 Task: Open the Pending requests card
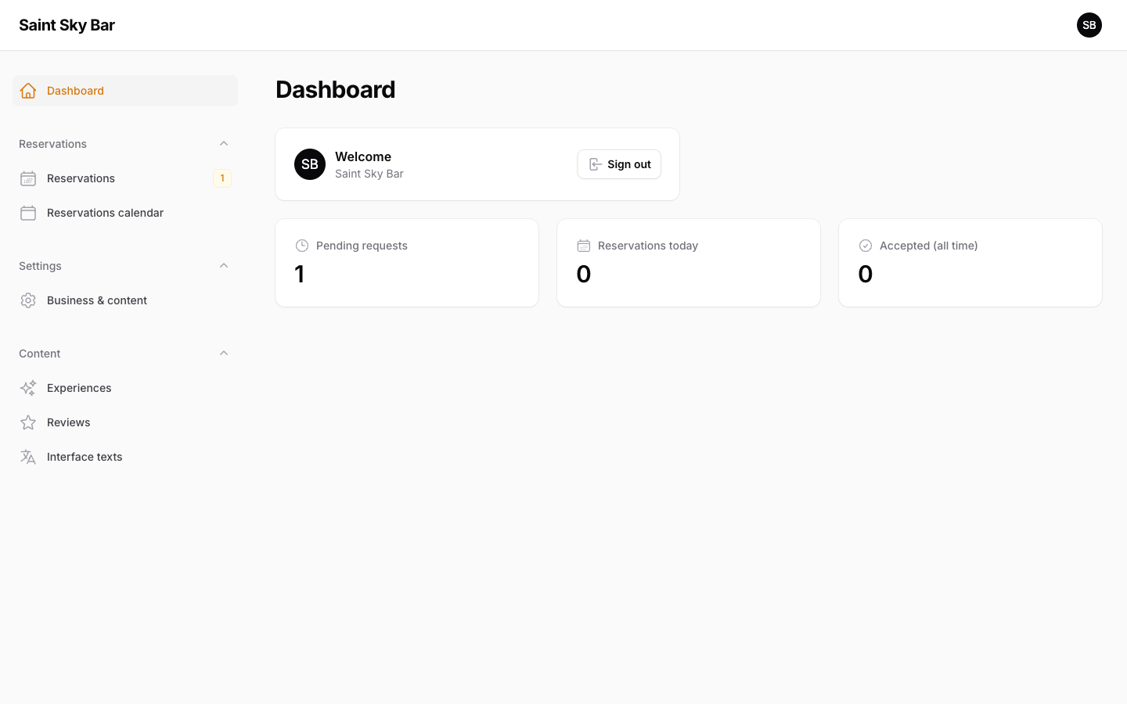(x=407, y=263)
